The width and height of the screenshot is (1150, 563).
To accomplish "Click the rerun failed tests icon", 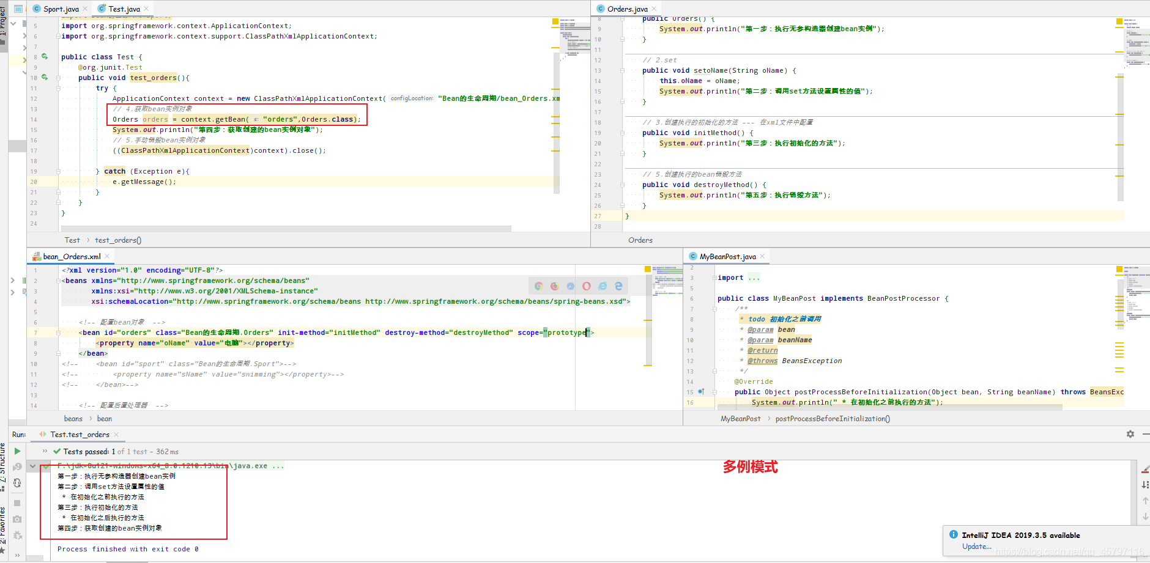I will tap(17, 467).
